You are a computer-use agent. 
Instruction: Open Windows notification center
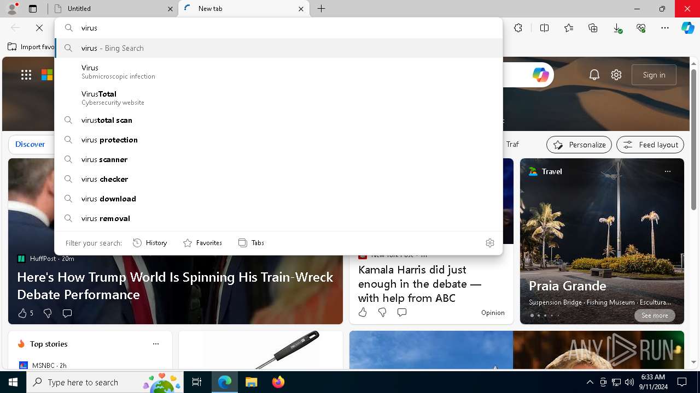(x=682, y=382)
